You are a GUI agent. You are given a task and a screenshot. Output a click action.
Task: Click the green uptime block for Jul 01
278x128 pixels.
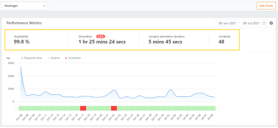point(170,108)
